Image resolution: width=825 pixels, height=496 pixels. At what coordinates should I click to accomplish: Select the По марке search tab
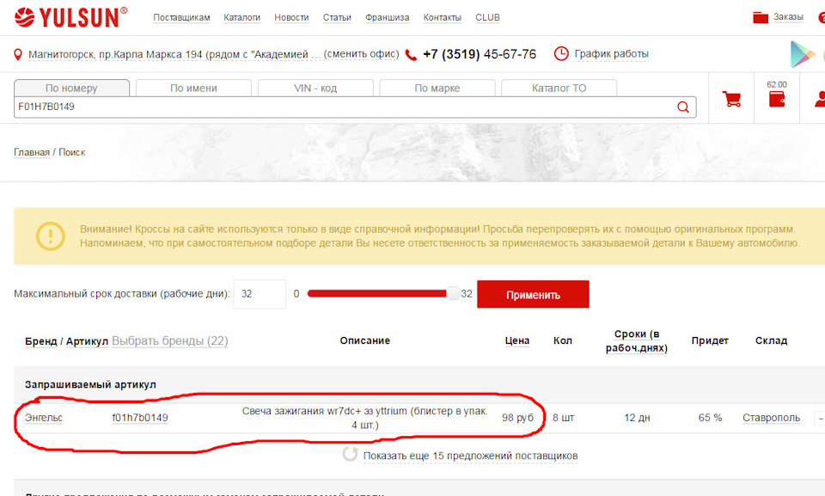(x=437, y=88)
